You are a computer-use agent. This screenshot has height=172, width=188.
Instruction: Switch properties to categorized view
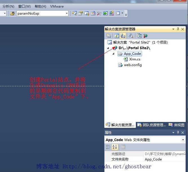(108, 147)
